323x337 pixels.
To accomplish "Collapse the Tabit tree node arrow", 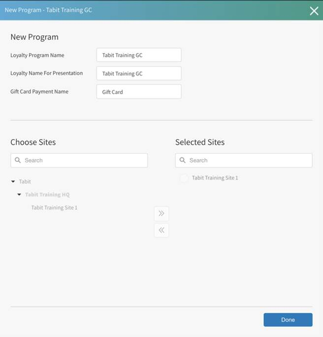I will 13,182.
